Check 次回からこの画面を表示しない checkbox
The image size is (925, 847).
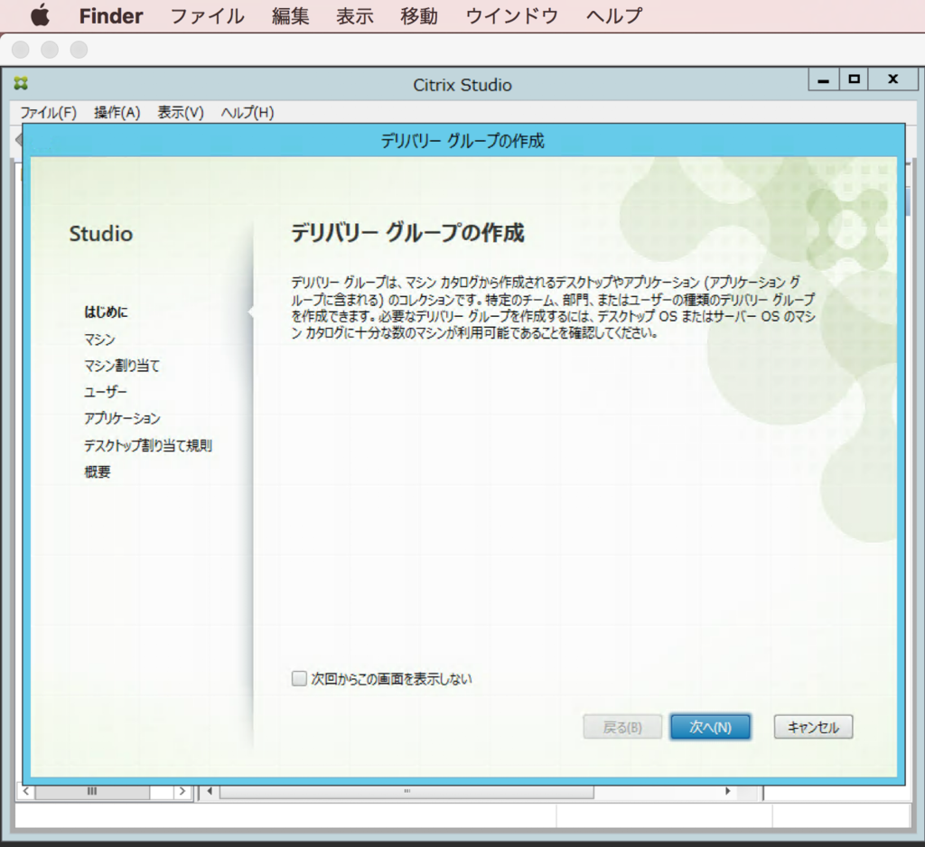tap(299, 678)
